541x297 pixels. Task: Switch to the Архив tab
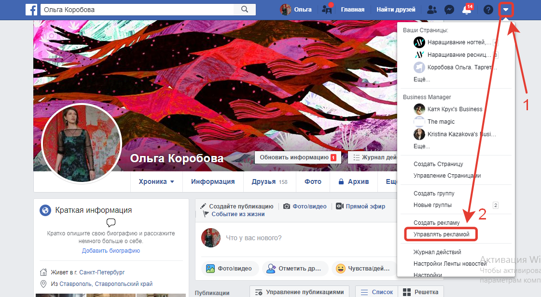pos(354,181)
